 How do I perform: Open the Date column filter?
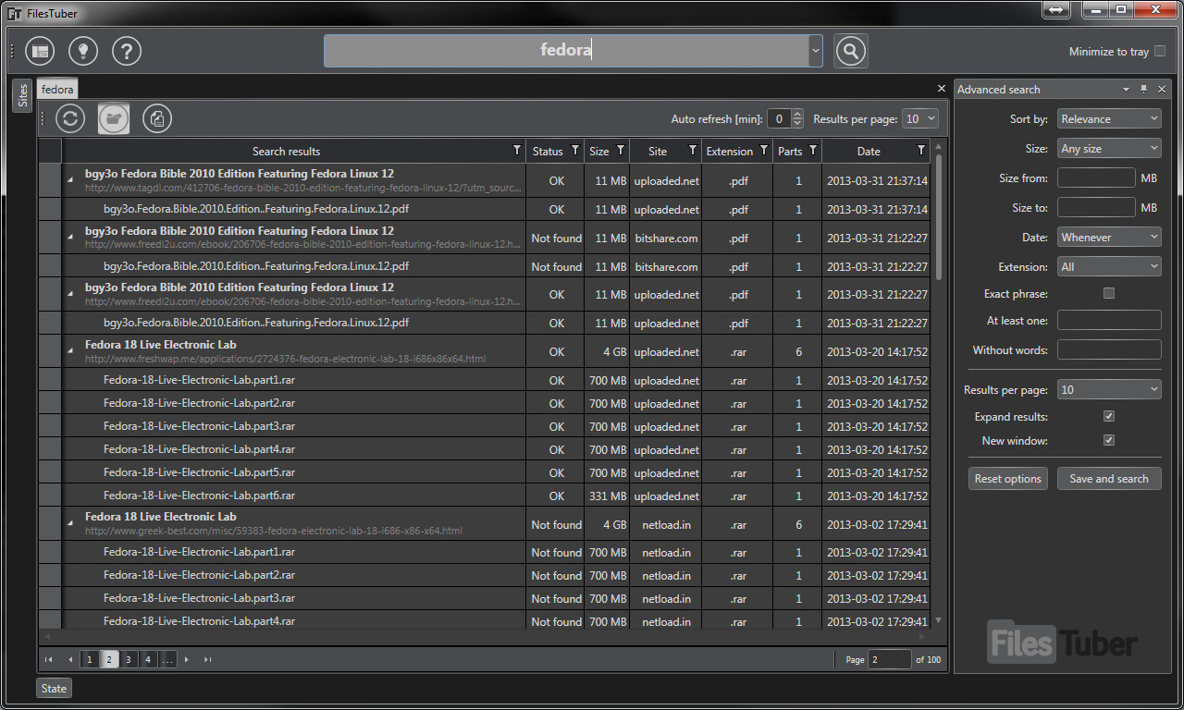click(921, 151)
